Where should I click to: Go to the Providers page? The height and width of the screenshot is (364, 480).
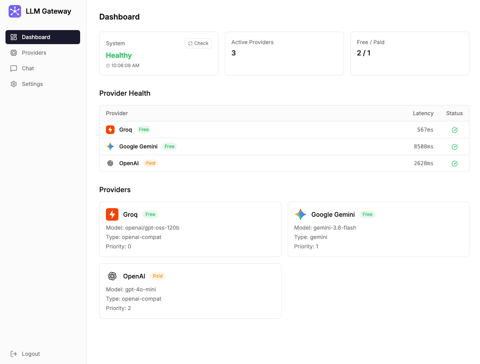(x=43, y=53)
